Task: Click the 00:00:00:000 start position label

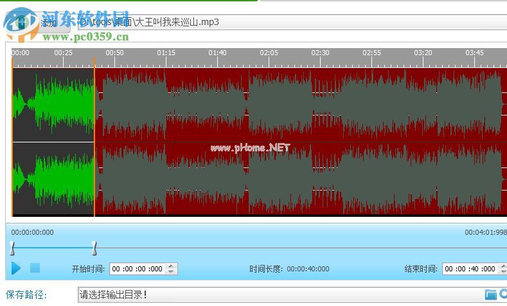Action: (x=32, y=232)
